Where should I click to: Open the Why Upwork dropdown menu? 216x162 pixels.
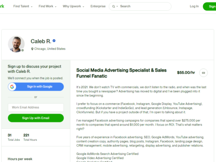[73, 6]
